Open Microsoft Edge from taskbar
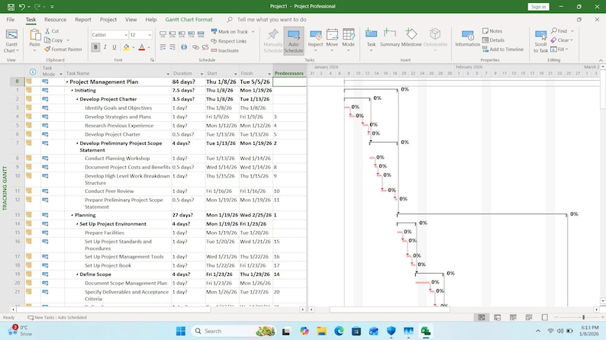 (x=339, y=331)
